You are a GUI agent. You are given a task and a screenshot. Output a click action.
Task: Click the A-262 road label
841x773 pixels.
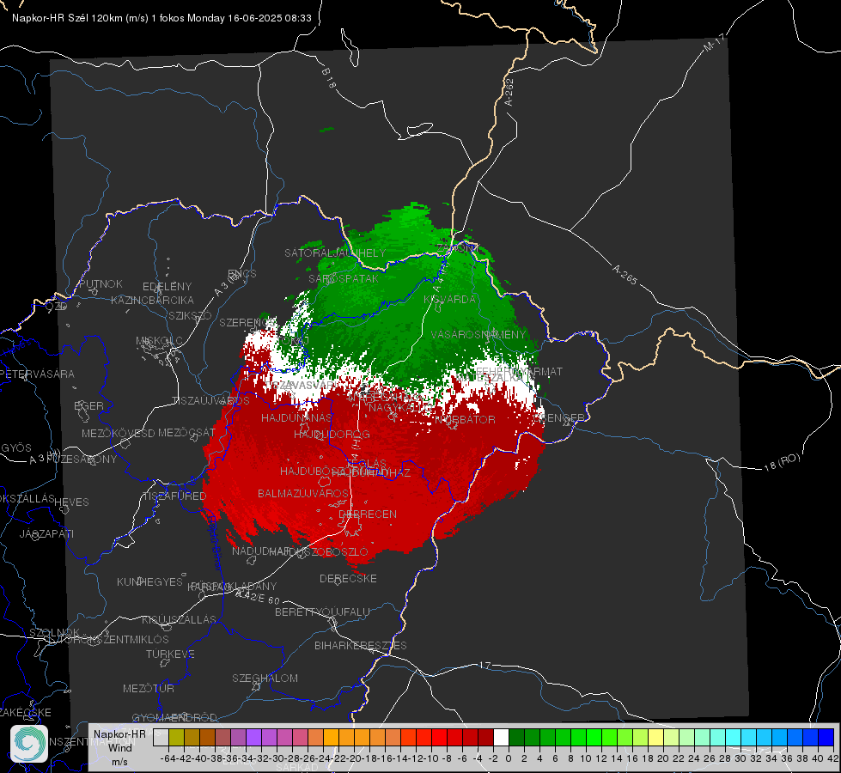coord(509,92)
